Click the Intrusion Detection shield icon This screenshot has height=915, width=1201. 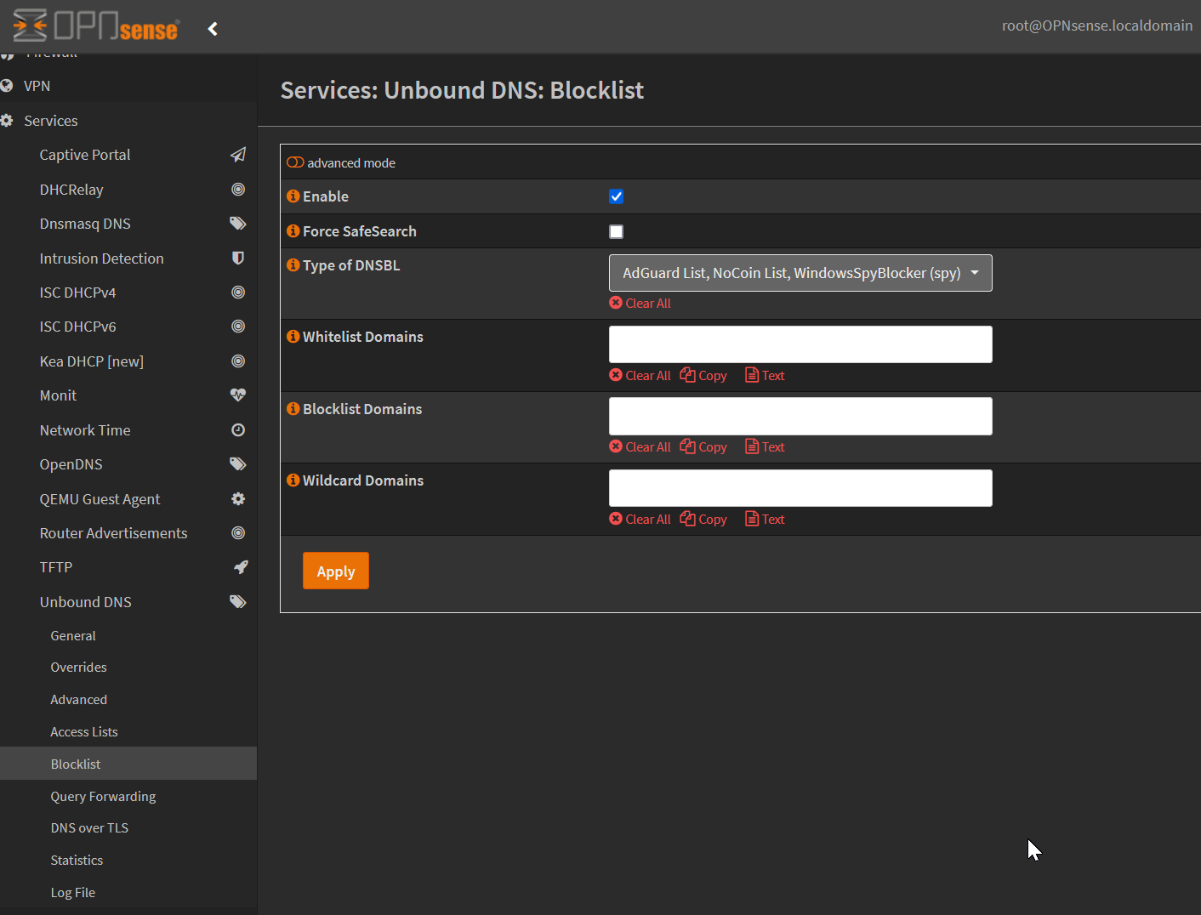[x=238, y=258]
